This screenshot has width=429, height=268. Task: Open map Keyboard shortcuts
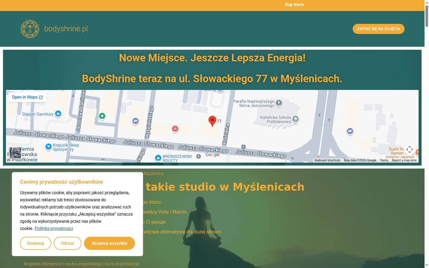327,160
